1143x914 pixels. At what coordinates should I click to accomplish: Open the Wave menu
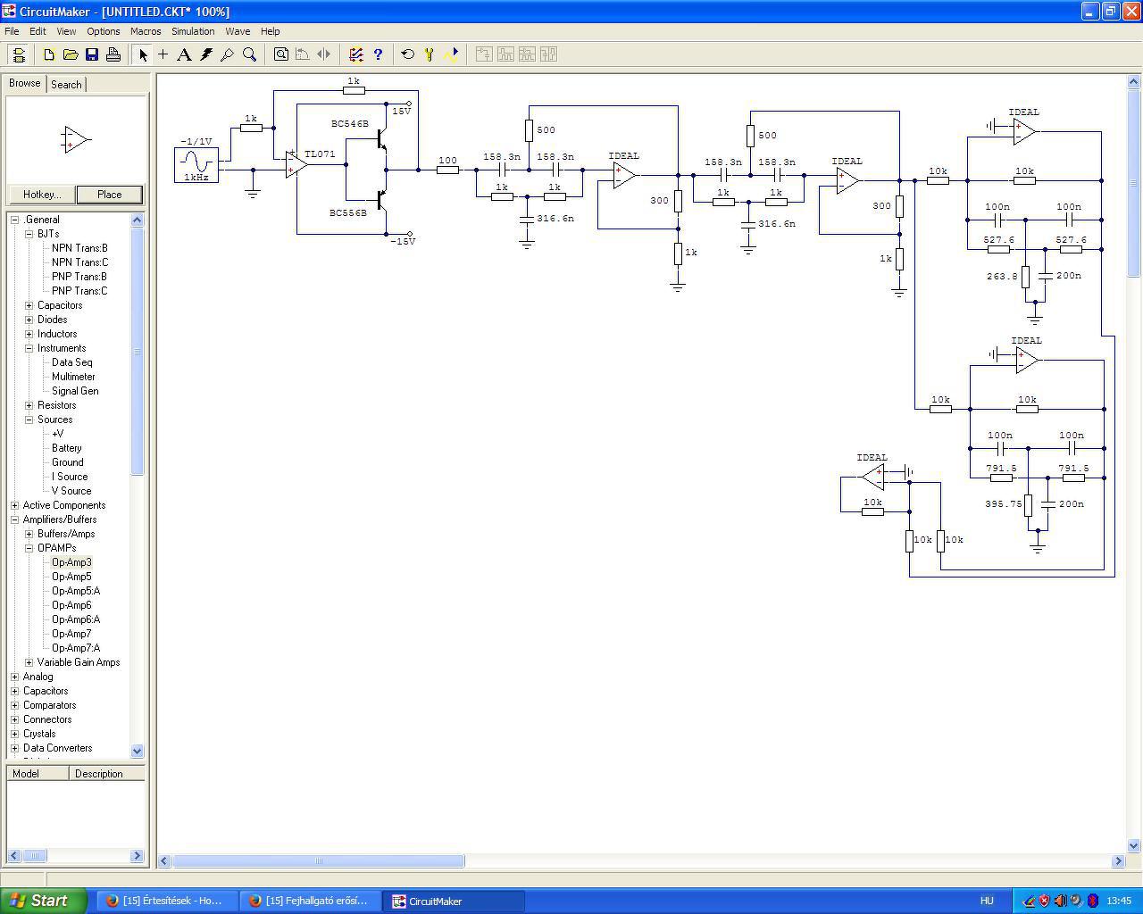(238, 31)
